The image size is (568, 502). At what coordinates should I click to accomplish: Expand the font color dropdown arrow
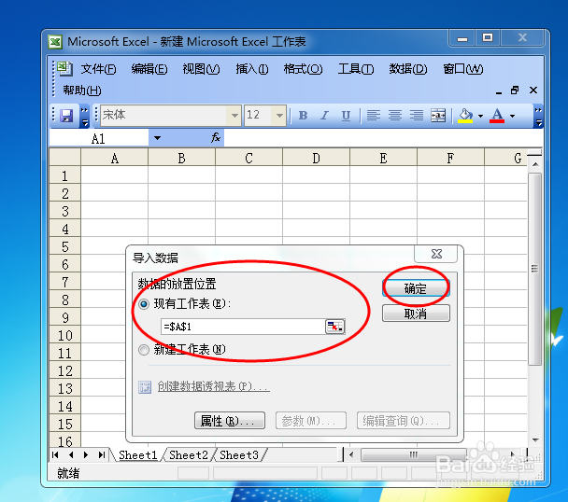click(x=513, y=116)
